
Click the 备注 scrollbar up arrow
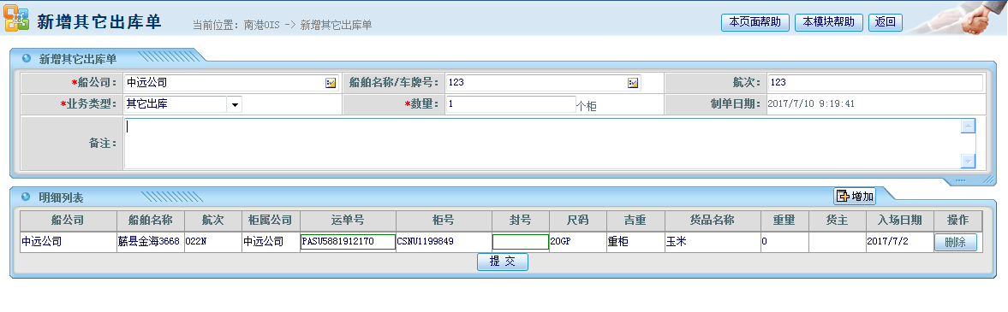[968, 126]
